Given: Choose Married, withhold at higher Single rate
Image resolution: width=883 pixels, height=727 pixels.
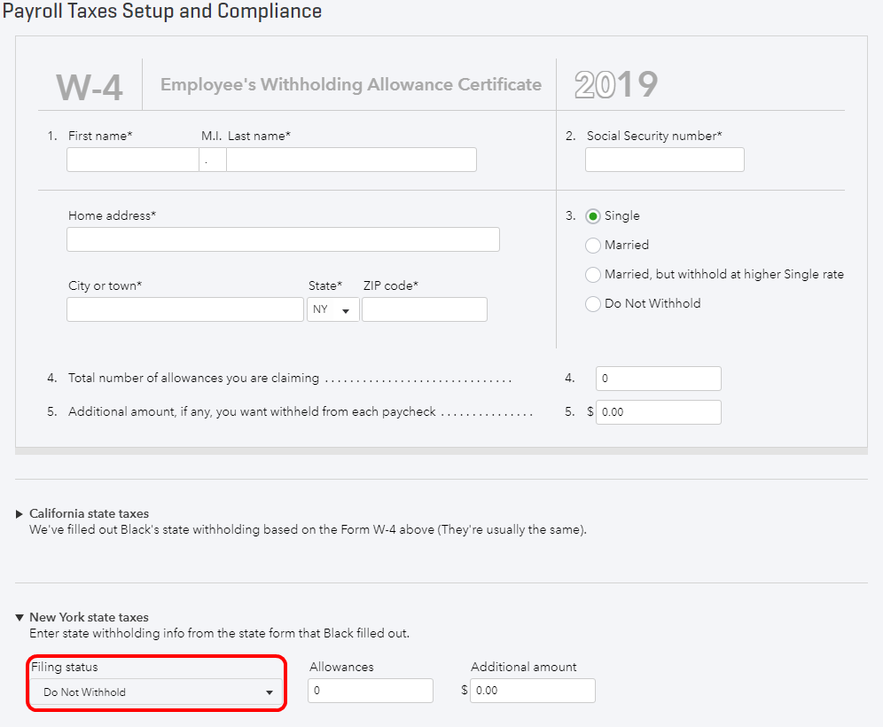Looking at the screenshot, I should click(x=593, y=275).
